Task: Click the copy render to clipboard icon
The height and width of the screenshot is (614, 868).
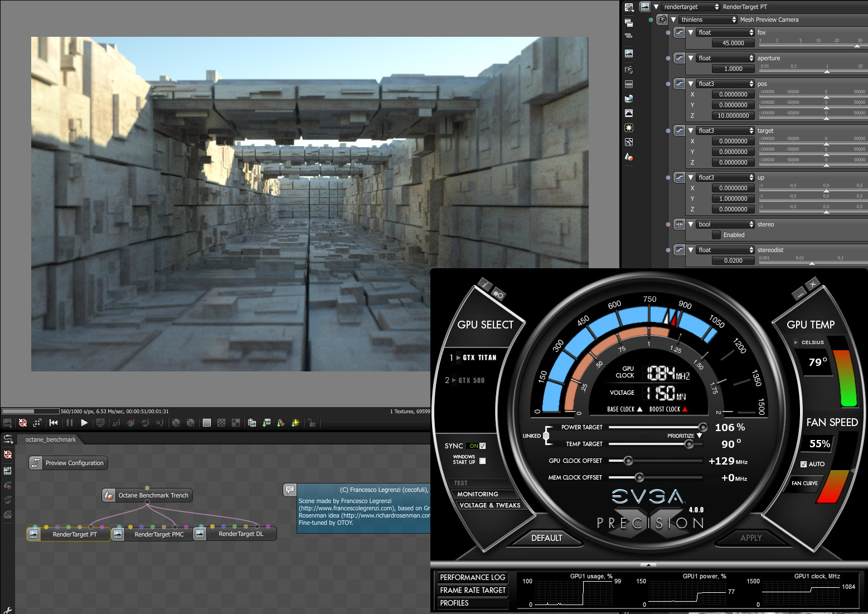Action: pos(252,423)
